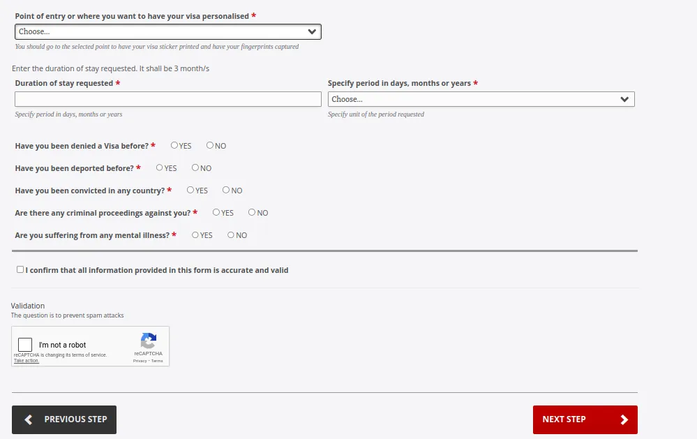Select YES for convicted in any country
697x439 pixels.
click(190, 189)
